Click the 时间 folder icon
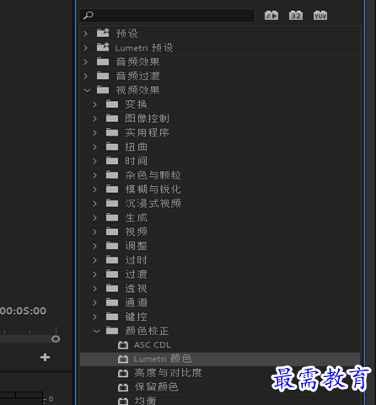Viewport: 376px width, 405px height. [x=112, y=161]
